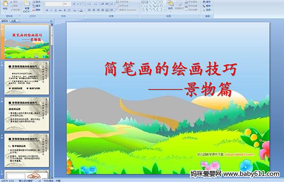Viewport: 284px width, 182px height.
Task: Switch to the Slides pane tab
Action: tap(5, 21)
